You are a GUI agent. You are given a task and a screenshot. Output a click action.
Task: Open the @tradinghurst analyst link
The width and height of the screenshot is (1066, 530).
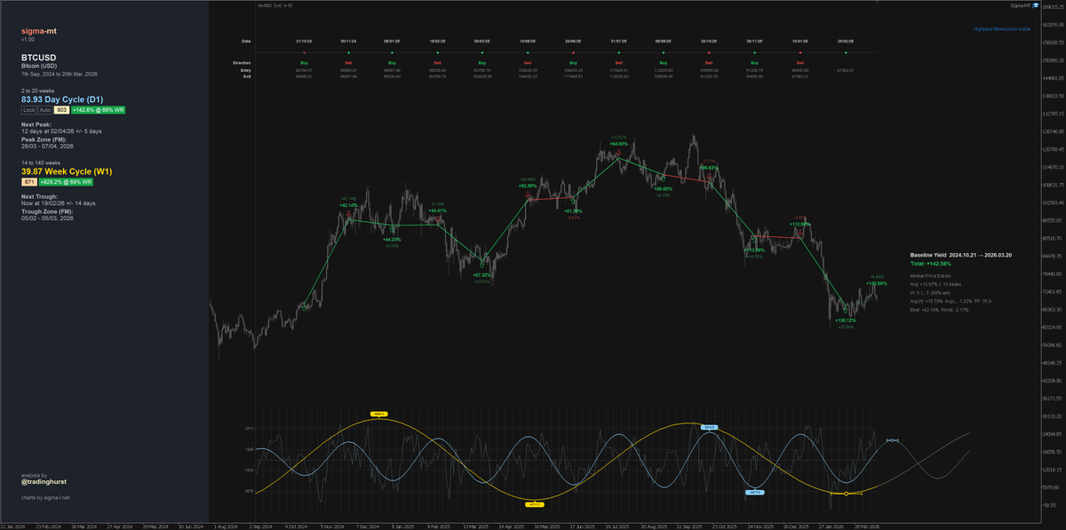pos(45,482)
